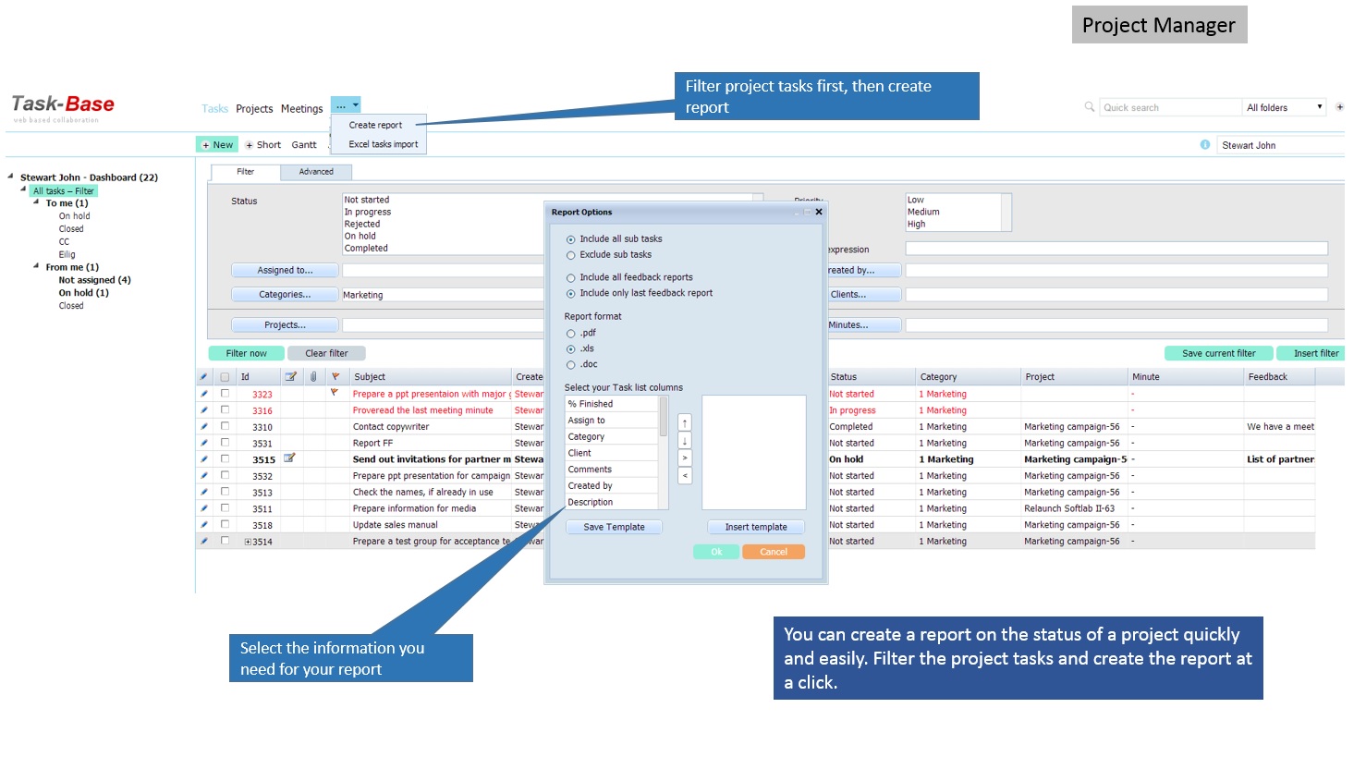Tick the checkbox for task 3310
Screen dimensions: 1366x769
225,426
